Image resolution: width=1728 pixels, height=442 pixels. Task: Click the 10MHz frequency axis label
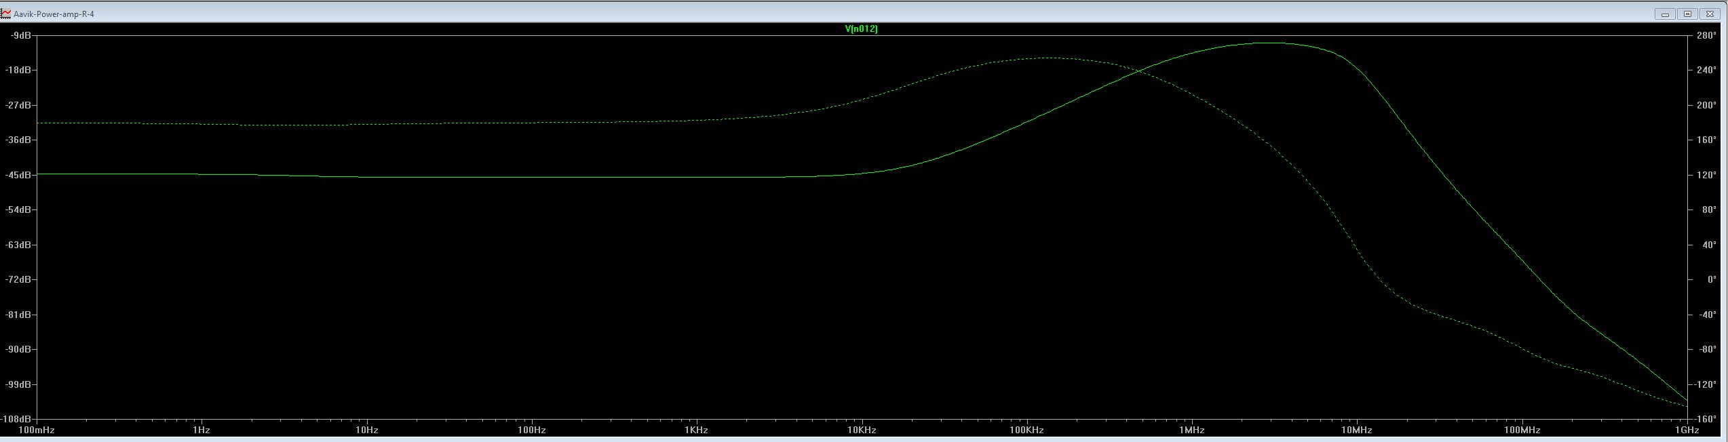[x=1357, y=430]
